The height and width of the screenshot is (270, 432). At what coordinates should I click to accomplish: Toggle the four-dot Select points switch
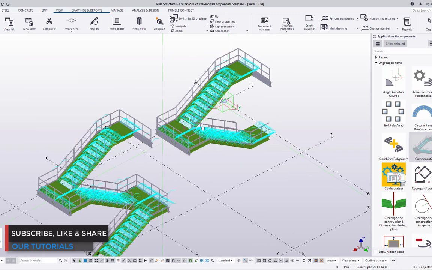pos(96,260)
